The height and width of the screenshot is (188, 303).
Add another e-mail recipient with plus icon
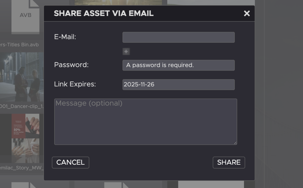126,51
